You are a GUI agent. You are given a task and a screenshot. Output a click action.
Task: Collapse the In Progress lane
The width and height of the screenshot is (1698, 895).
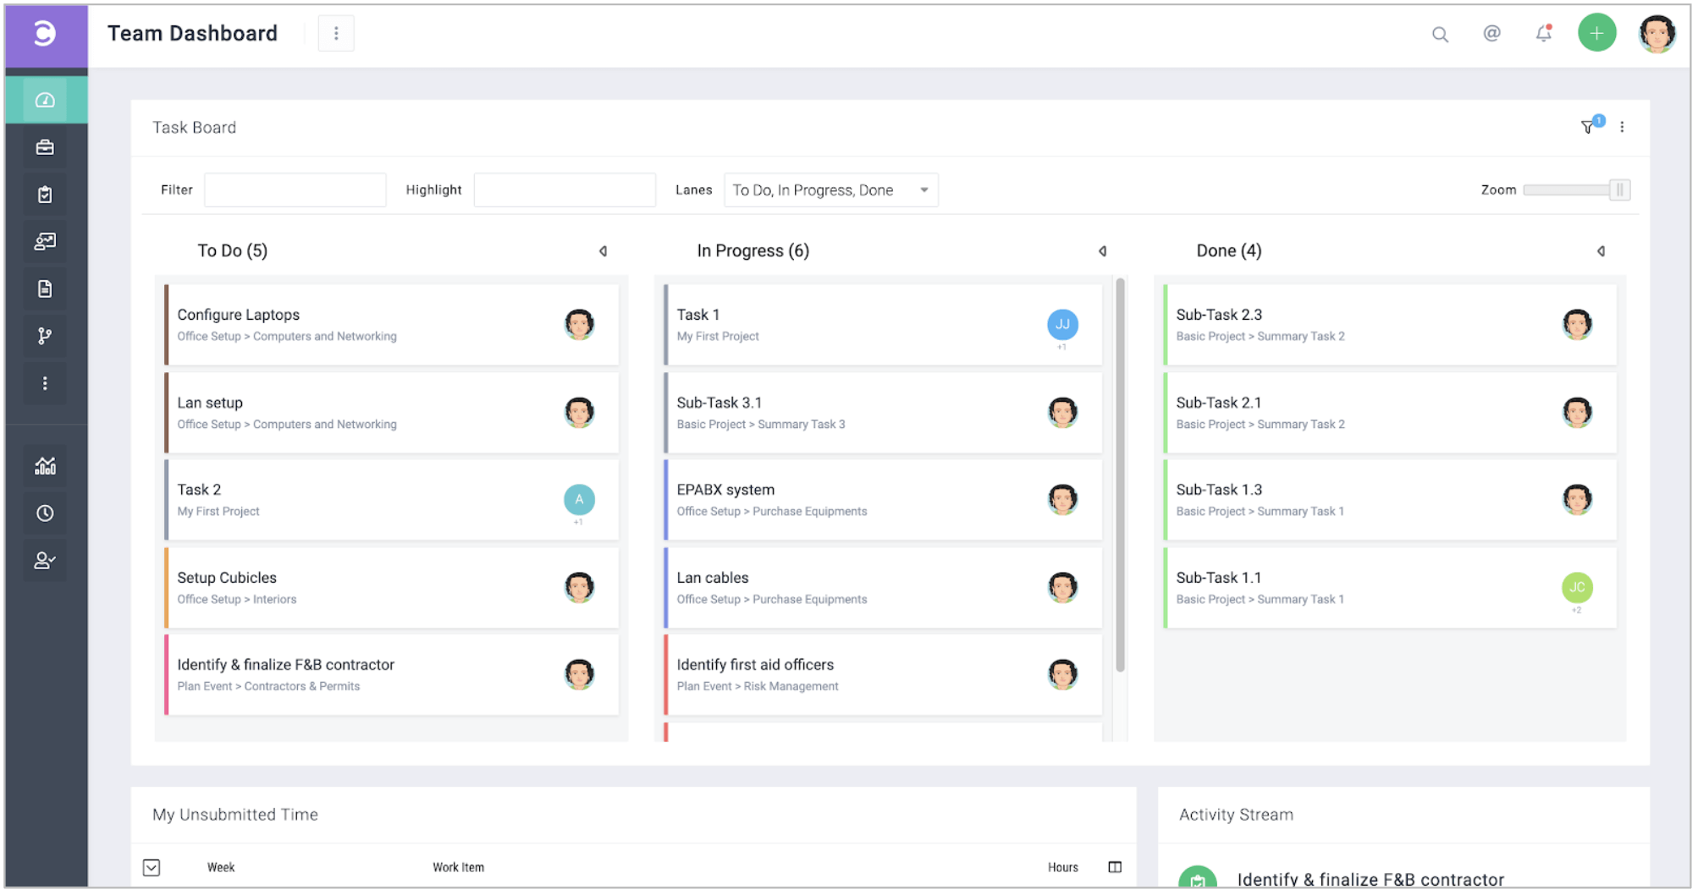1102,251
